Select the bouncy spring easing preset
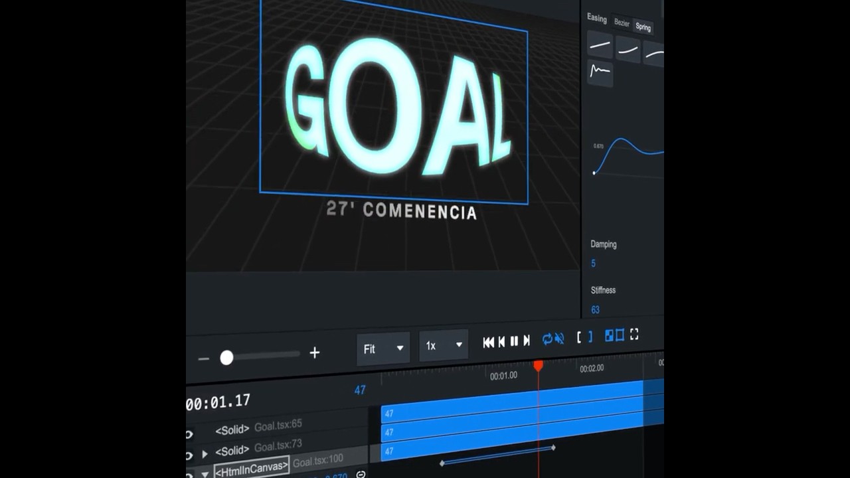The width and height of the screenshot is (850, 478). point(600,72)
